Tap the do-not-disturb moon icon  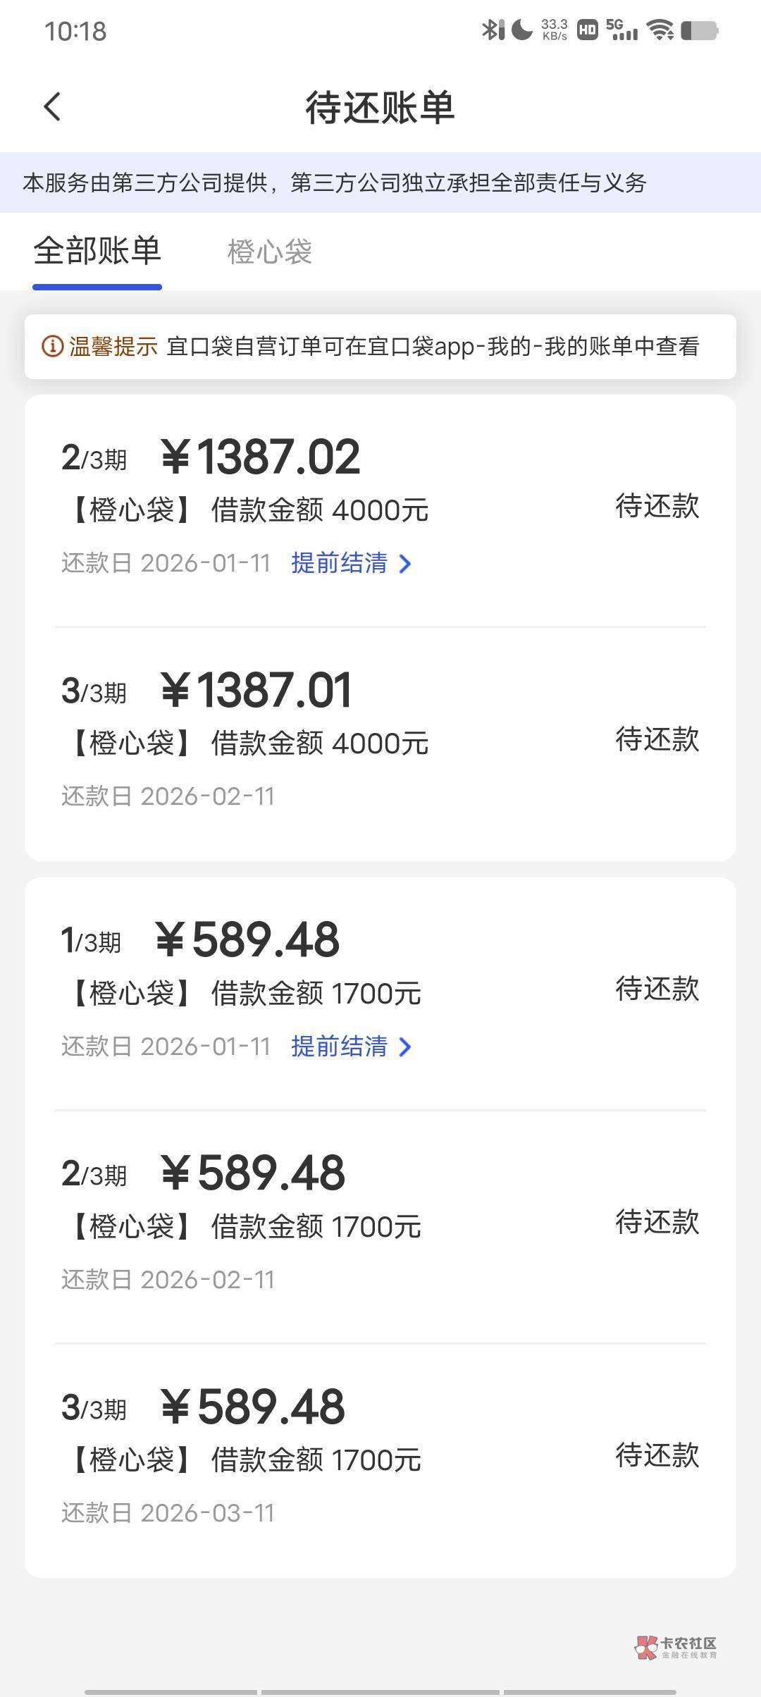pyautogui.click(x=521, y=30)
